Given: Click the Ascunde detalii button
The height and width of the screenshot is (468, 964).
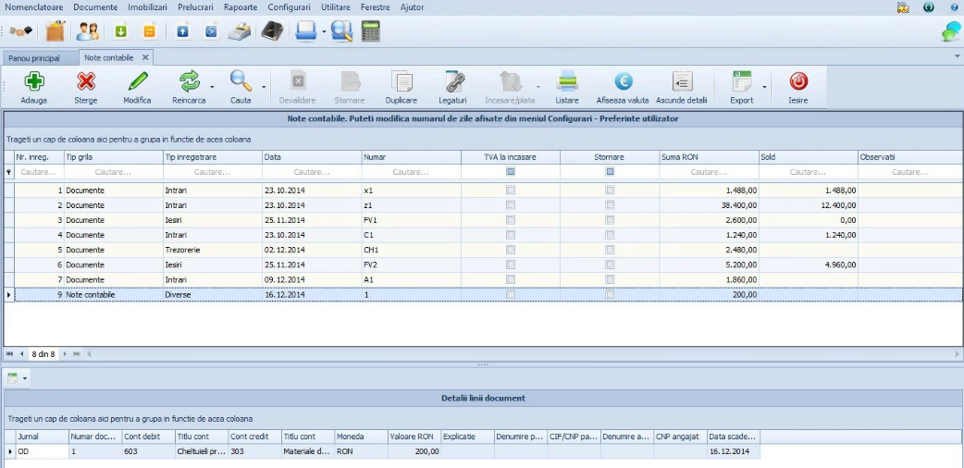Looking at the screenshot, I should 681,87.
